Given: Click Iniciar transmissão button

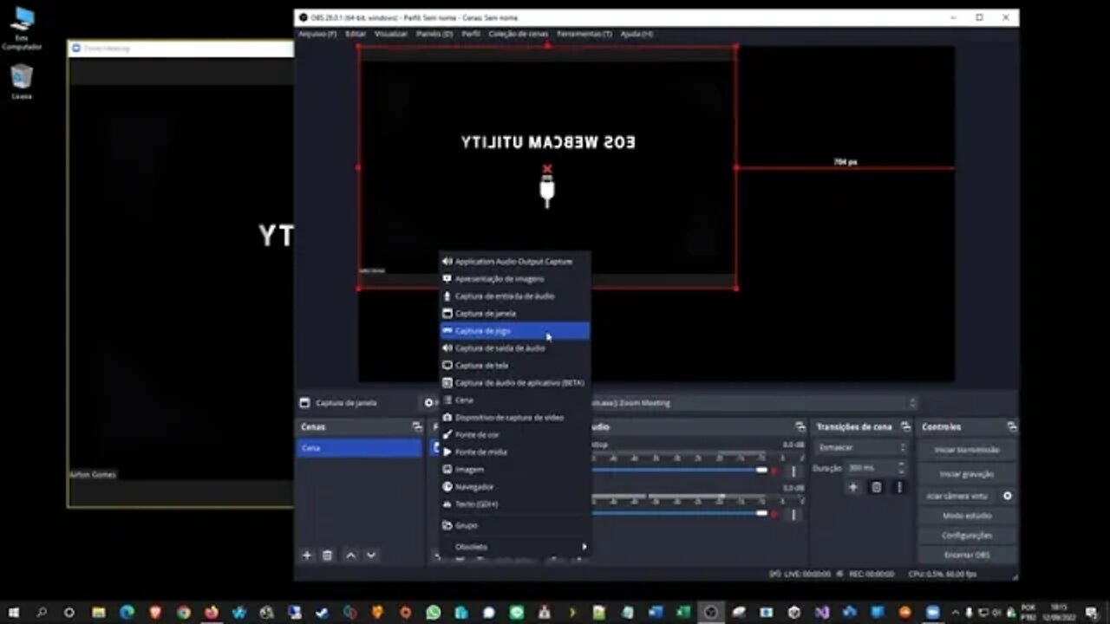Looking at the screenshot, I should click(x=967, y=450).
